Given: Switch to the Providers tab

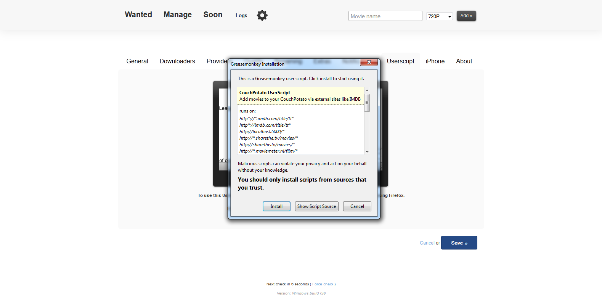Looking at the screenshot, I should coord(217,61).
